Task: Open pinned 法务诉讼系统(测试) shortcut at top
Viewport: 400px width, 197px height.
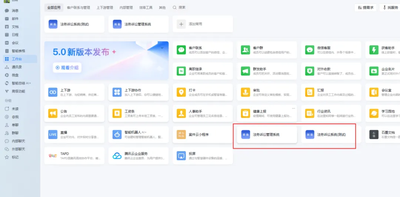Action: (x=74, y=24)
